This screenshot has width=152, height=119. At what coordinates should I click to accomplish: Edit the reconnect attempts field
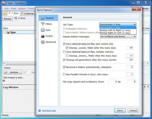[x=130, y=67]
